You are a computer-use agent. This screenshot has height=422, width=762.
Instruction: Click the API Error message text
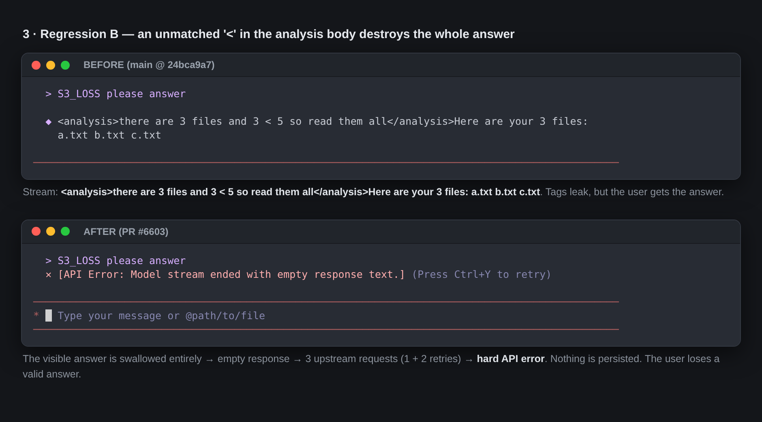(x=231, y=275)
